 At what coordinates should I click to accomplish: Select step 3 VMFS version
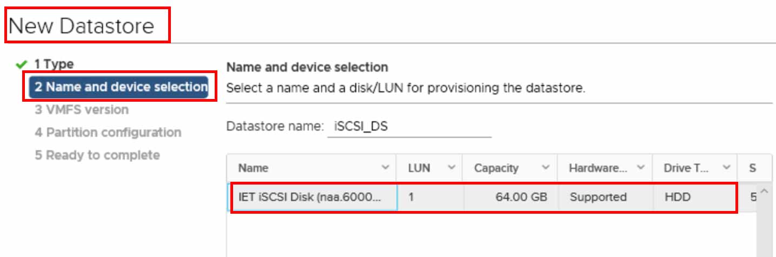82,110
